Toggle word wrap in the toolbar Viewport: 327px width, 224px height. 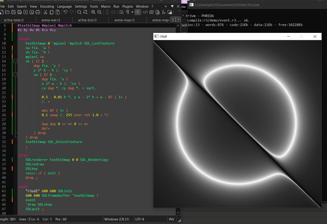click(x=121, y=12)
